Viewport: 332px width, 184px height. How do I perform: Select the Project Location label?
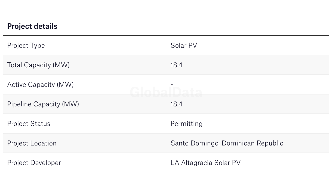pos(32,143)
